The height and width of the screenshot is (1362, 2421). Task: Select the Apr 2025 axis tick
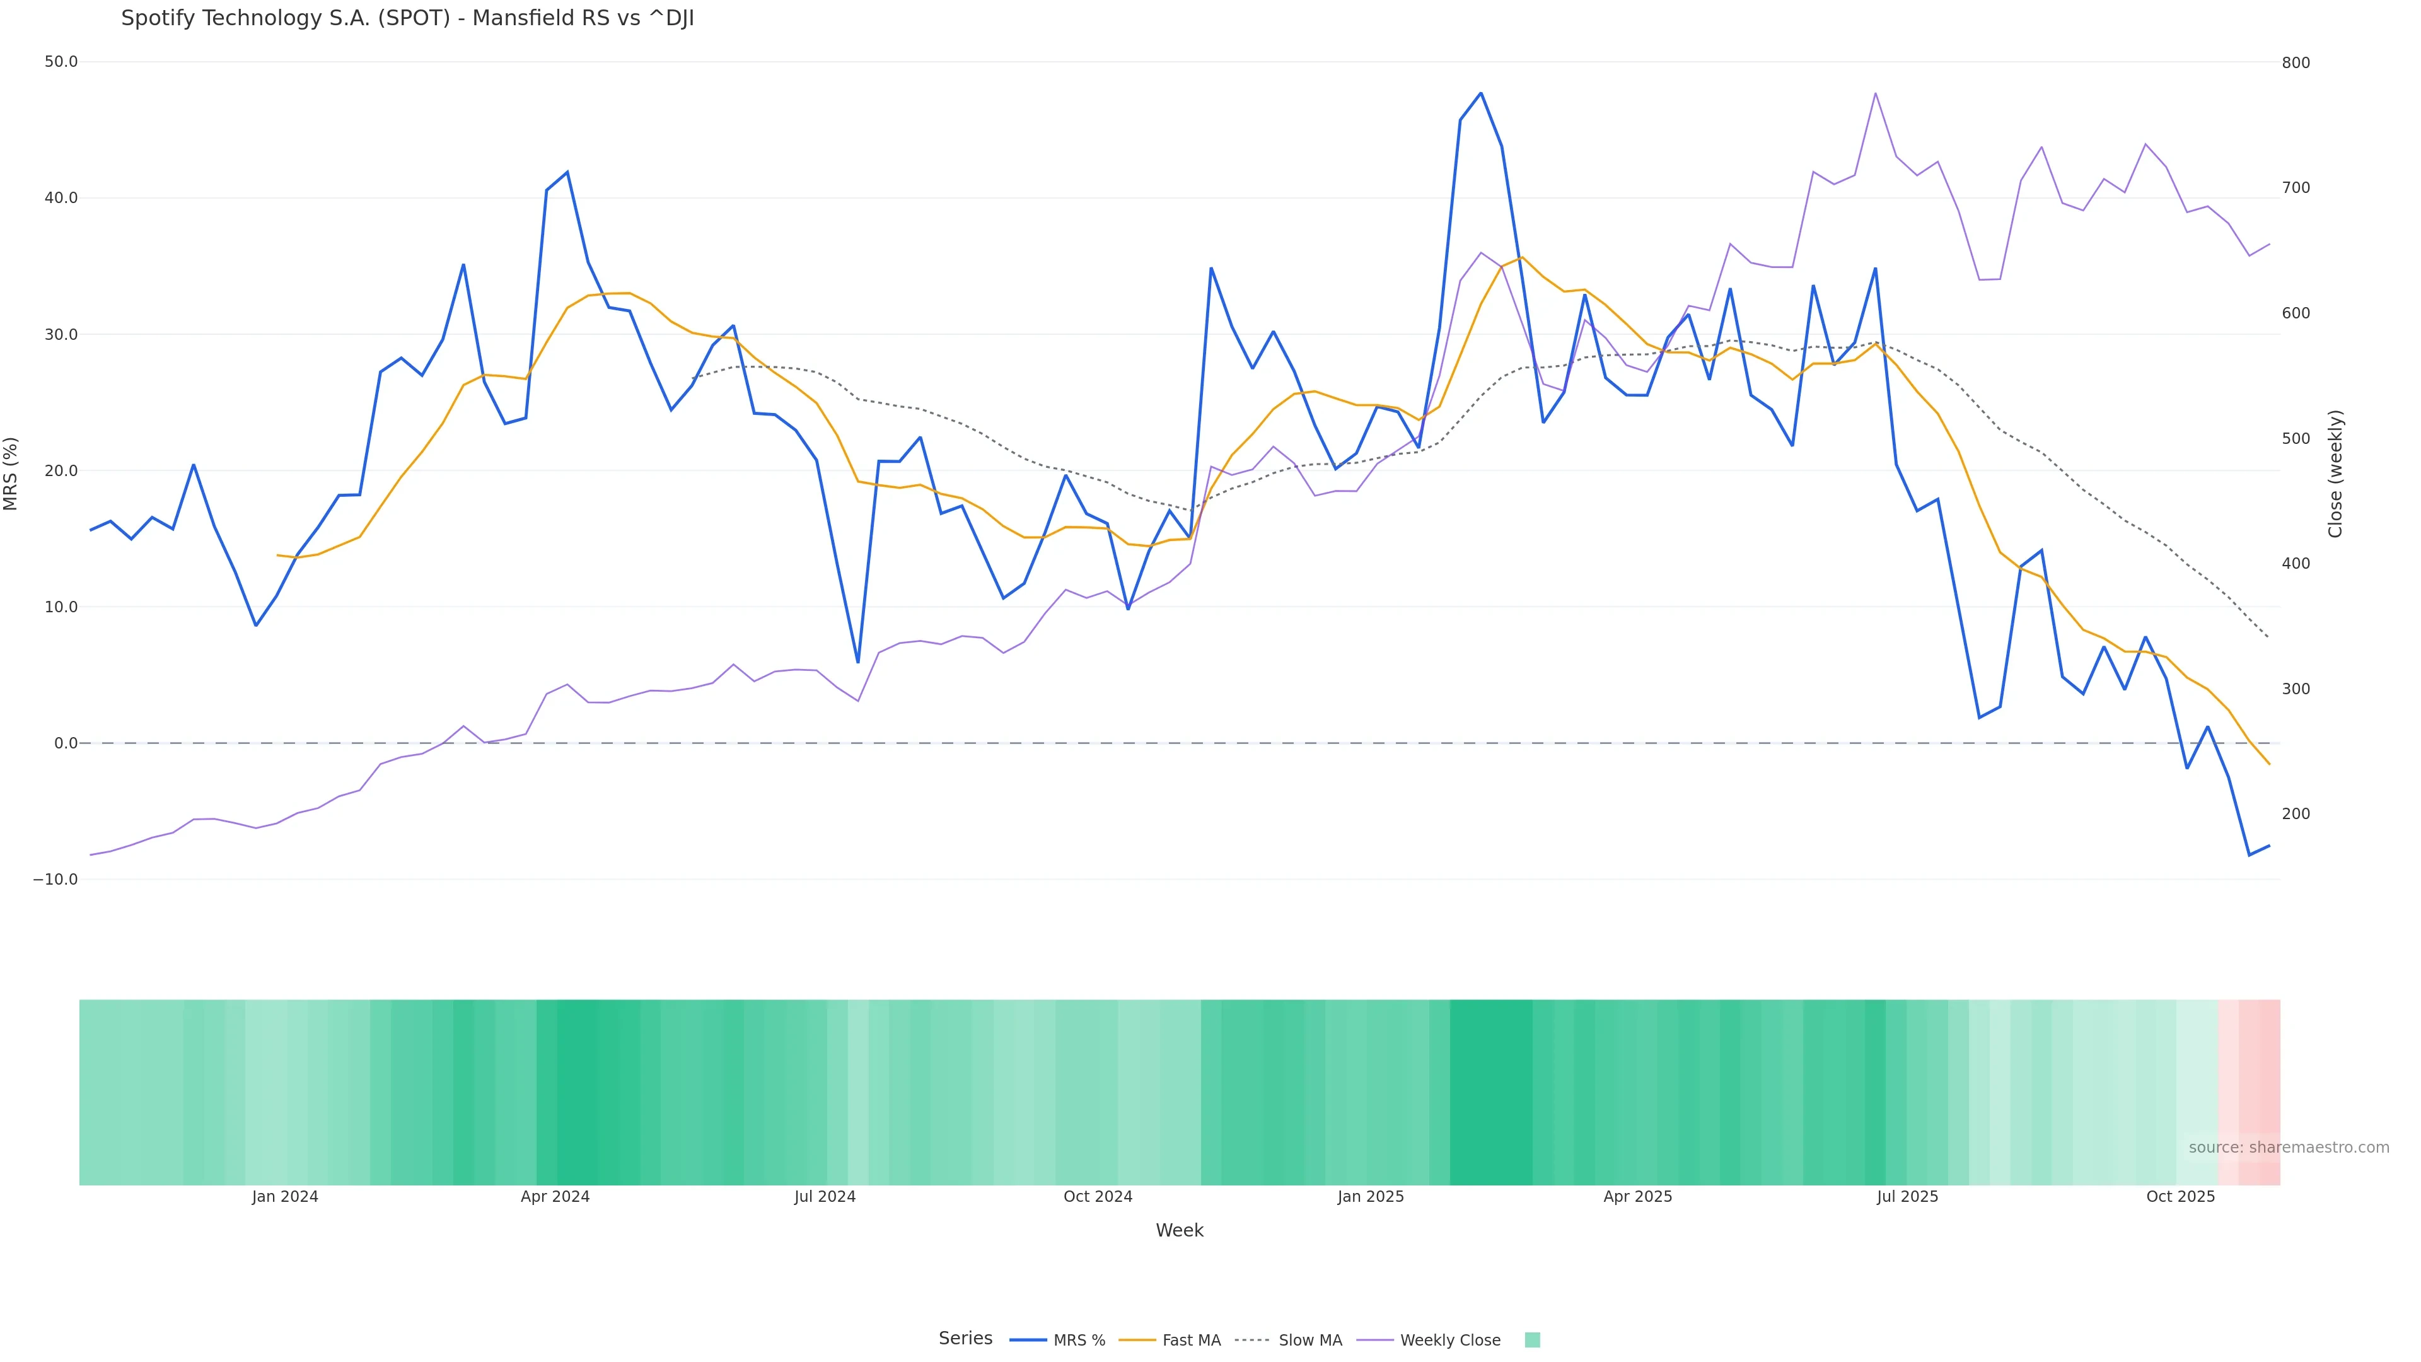click(x=1637, y=1197)
